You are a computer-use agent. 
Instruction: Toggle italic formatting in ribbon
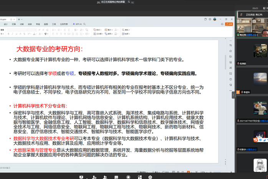12,34
